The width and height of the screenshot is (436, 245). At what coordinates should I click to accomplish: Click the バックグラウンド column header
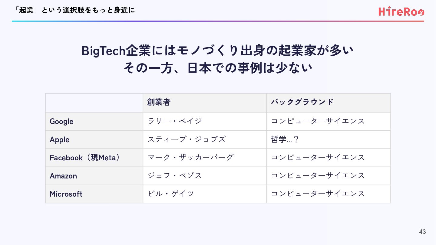coord(329,103)
